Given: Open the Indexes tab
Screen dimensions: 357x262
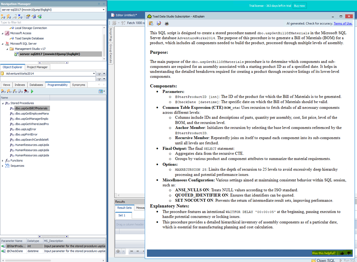Looking at the screenshot, I should (20, 85).
